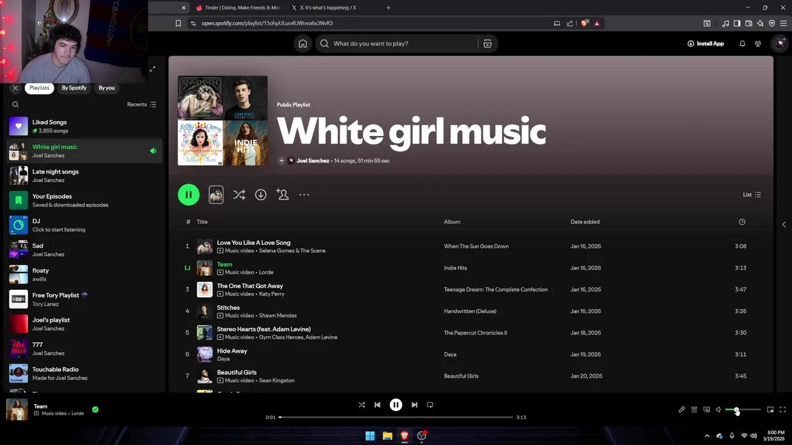Open the three-dots more options menu
Image resolution: width=792 pixels, height=445 pixels.
[304, 195]
